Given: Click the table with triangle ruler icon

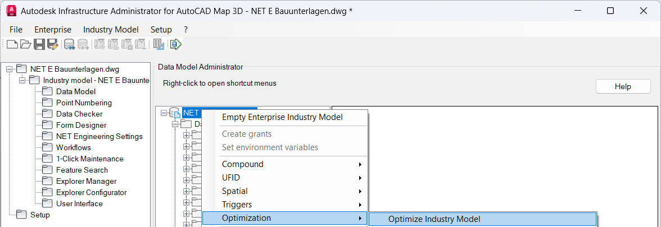Looking at the screenshot, I should pyautogui.click(x=159, y=44).
